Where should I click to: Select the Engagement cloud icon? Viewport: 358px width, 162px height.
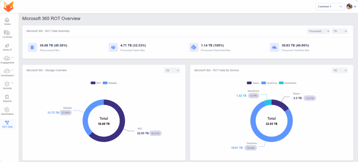tap(7, 58)
